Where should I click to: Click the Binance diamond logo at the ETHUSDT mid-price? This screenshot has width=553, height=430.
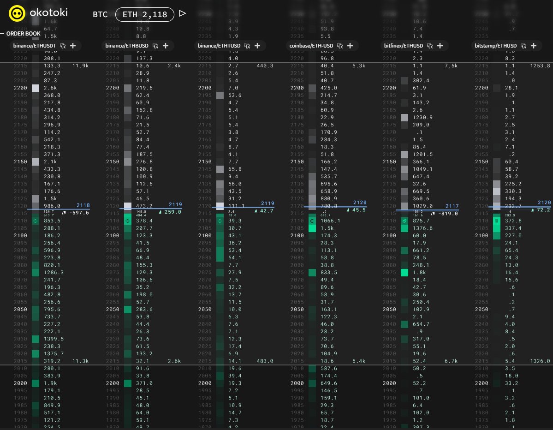coord(36,221)
